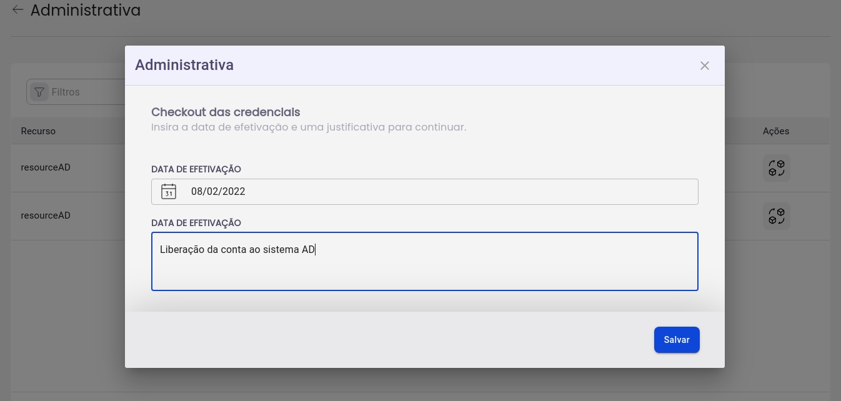The width and height of the screenshot is (841, 401).
Task: Click the Checkout das credenciais heading
Action: [x=226, y=112]
